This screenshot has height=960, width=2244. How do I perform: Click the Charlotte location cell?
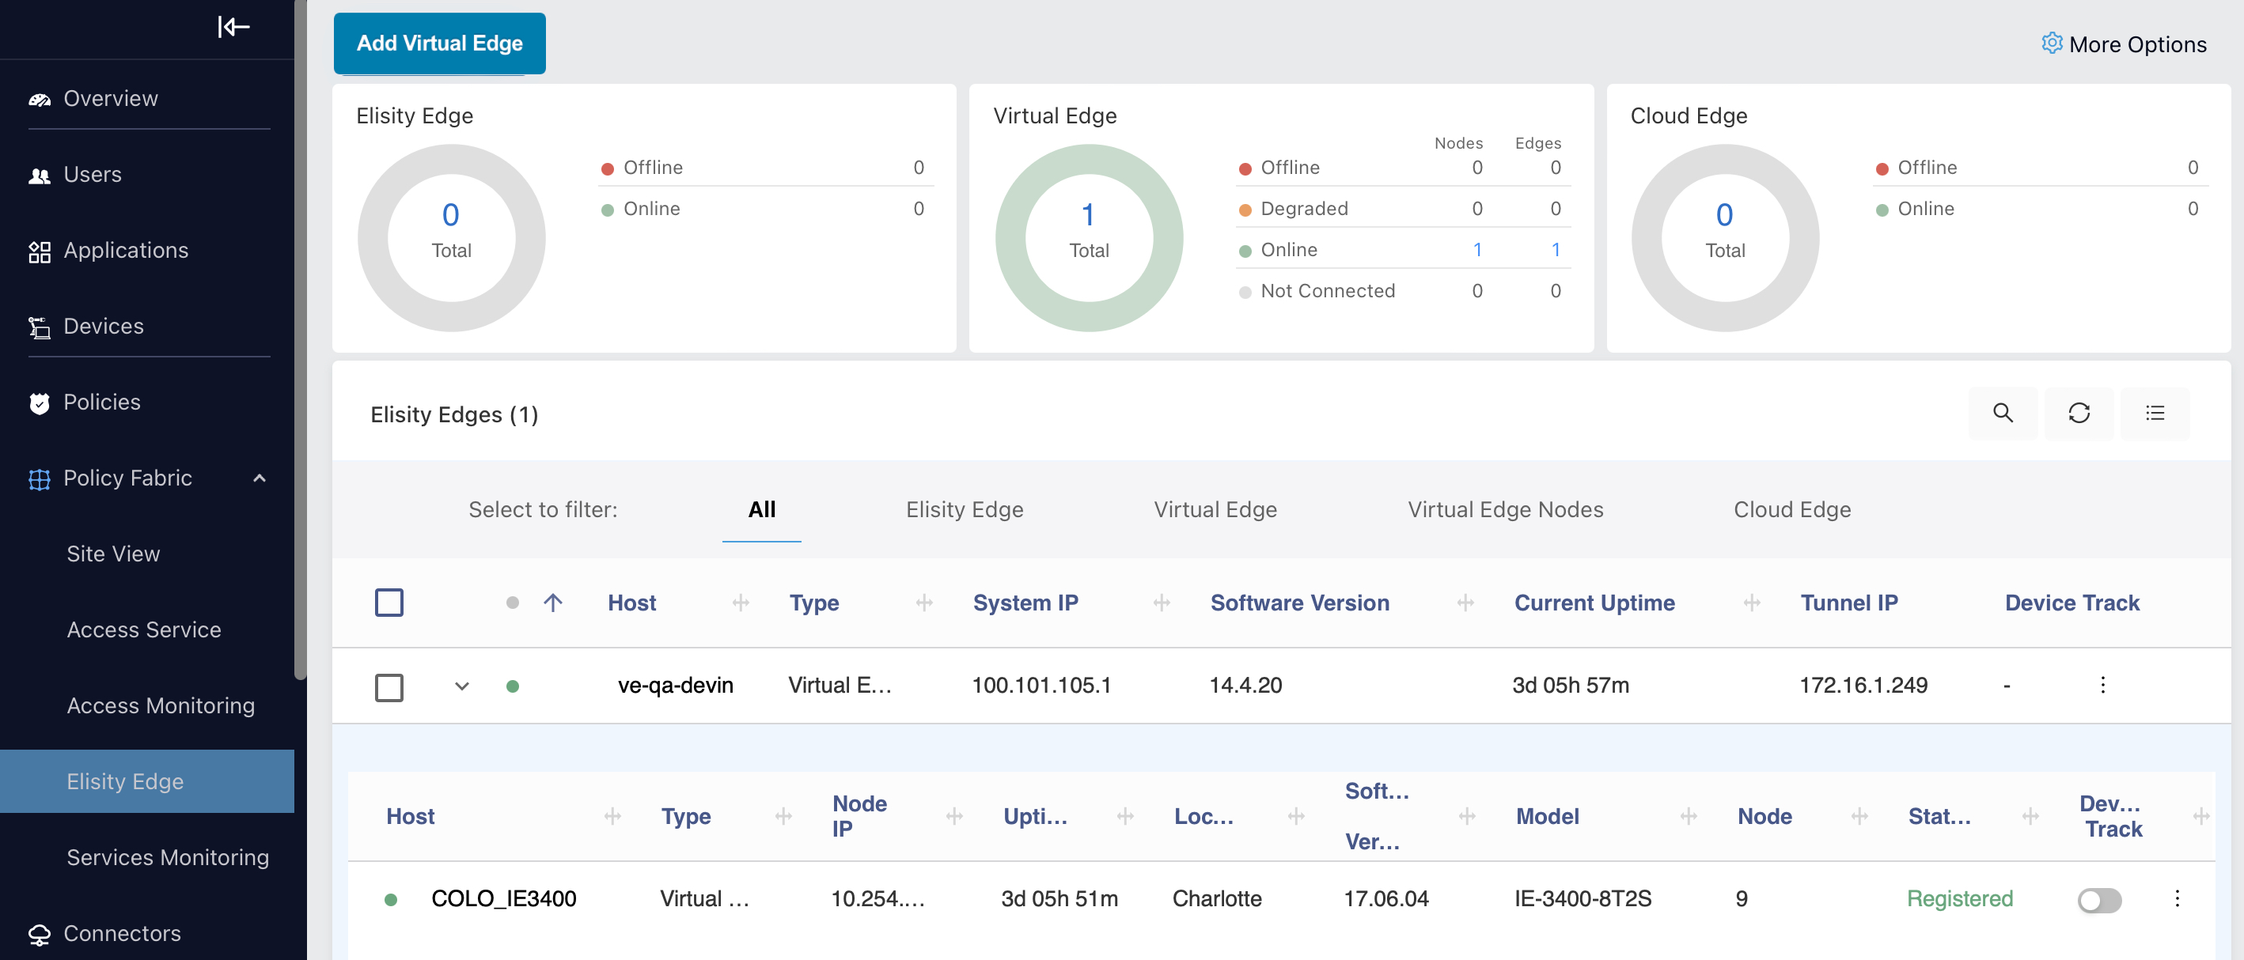(1217, 898)
